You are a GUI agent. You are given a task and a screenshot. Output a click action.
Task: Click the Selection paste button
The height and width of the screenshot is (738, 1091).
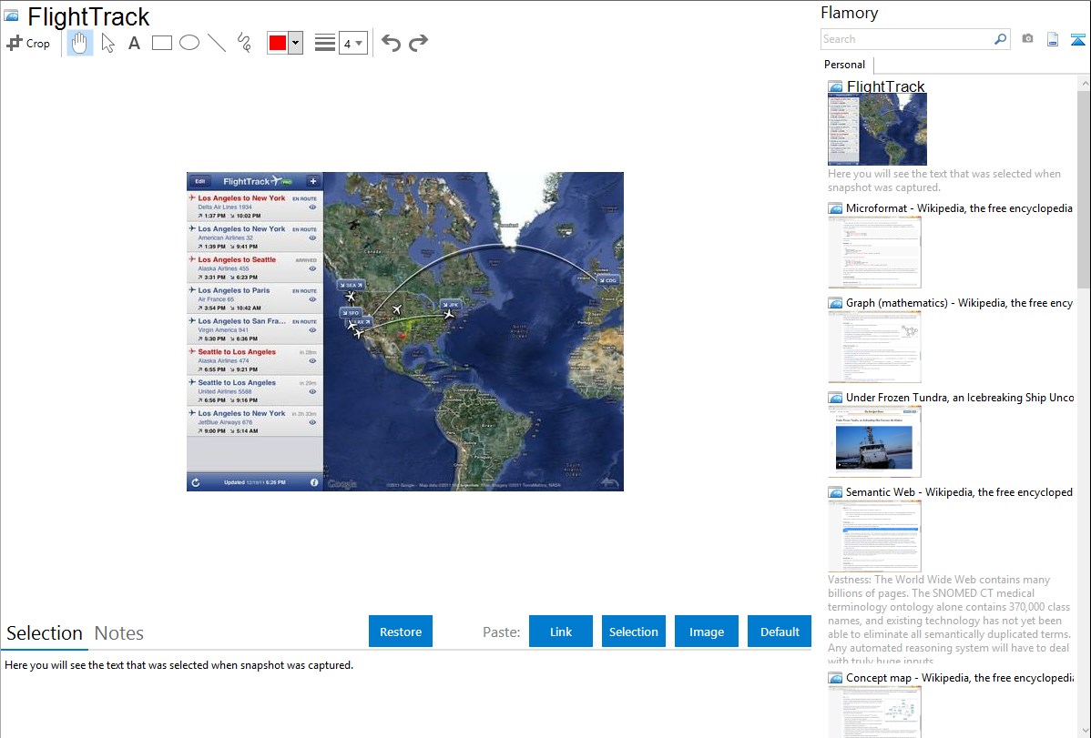pos(633,632)
